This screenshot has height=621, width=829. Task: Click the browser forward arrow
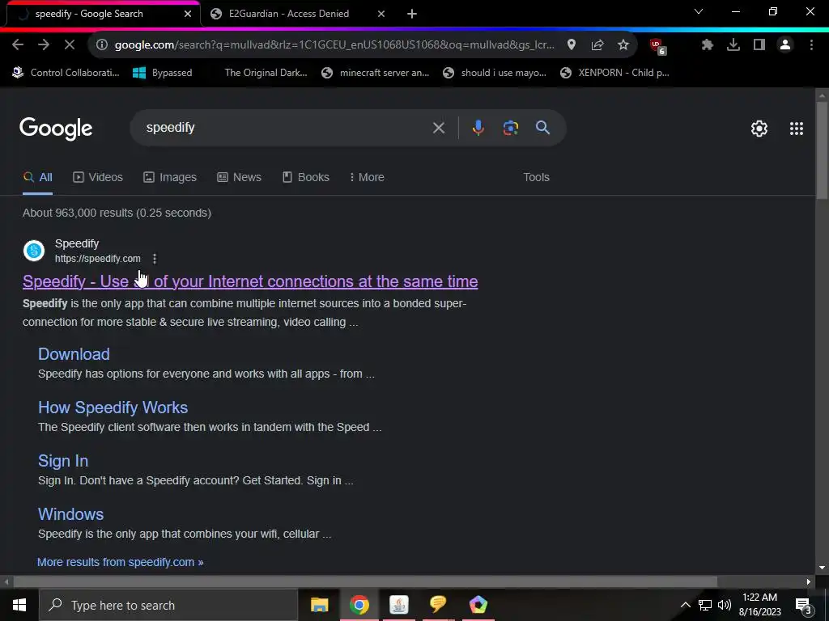tap(44, 45)
